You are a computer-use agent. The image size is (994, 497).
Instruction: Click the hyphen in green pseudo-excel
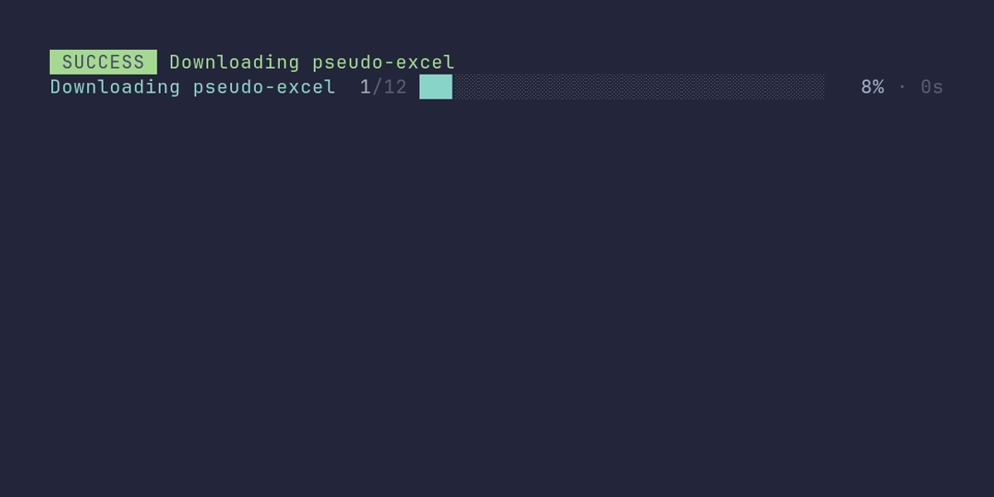coord(390,63)
